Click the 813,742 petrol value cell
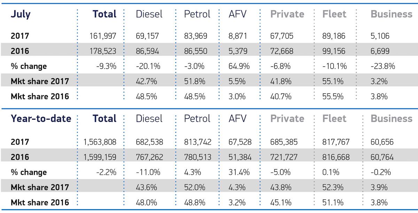 tap(198, 142)
